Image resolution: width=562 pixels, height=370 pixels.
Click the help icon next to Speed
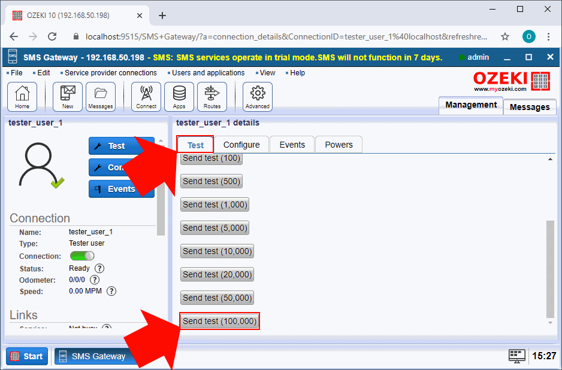[111, 291]
